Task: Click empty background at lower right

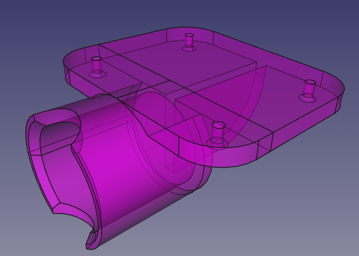Action: pos(307,213)
